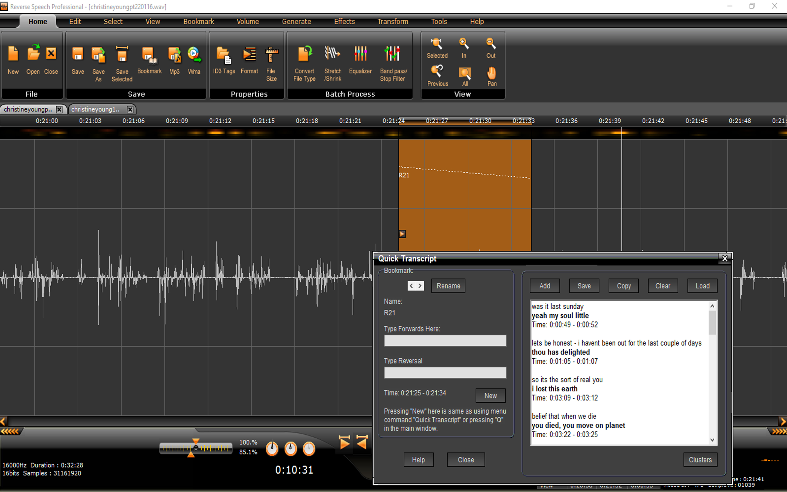Go to previous bookmark arrow
The image size is (787, 492).
point(412,286)
